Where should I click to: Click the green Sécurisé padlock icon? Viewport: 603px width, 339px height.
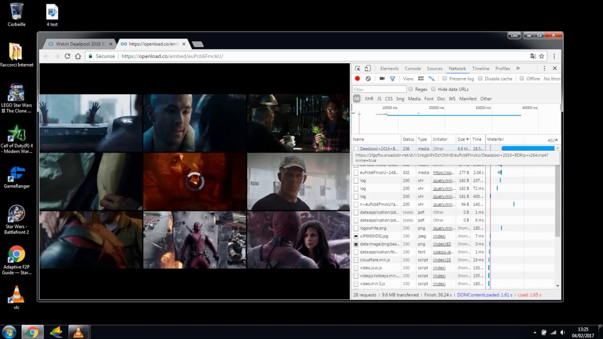pyautogui.click(x=90, y=56)
